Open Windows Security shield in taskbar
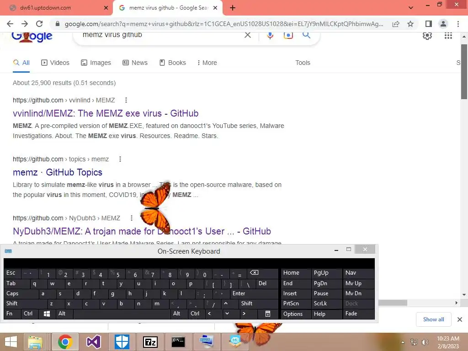 coord(122,342)
